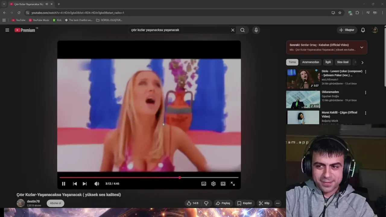386x217 pixels.
Task: Open the apps grid in the bookmarks bar
Action: 4,20
